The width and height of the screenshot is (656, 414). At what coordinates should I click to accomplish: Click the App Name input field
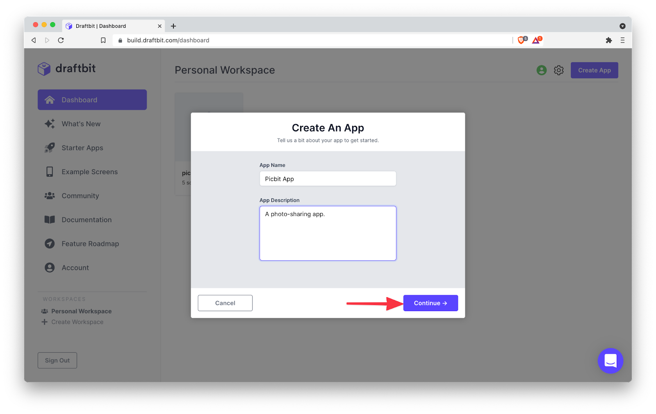pyautogui.click(x=328, y=179)
